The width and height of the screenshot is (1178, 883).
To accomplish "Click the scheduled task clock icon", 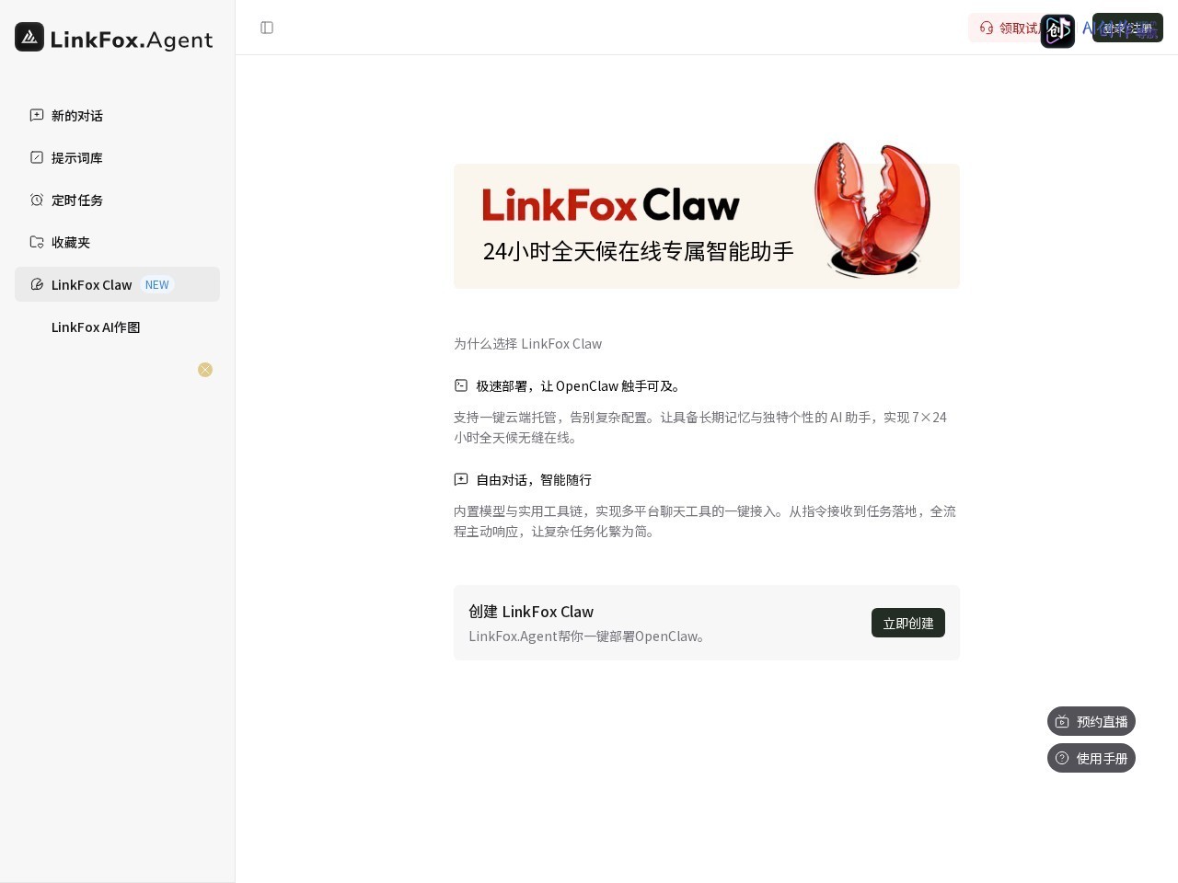I will click(x=37, y=200).
